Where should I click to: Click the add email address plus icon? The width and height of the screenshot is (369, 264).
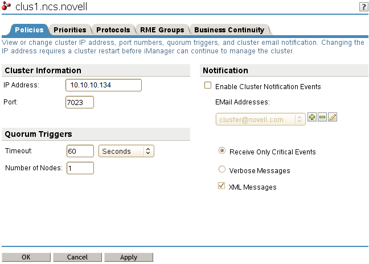click(x=311, y=117)
